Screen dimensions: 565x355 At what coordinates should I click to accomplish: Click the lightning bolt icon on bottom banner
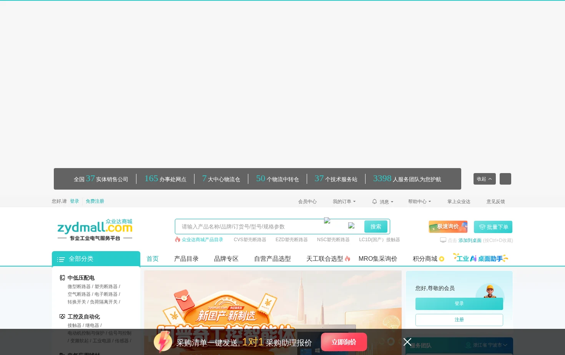tap(163, 342)
